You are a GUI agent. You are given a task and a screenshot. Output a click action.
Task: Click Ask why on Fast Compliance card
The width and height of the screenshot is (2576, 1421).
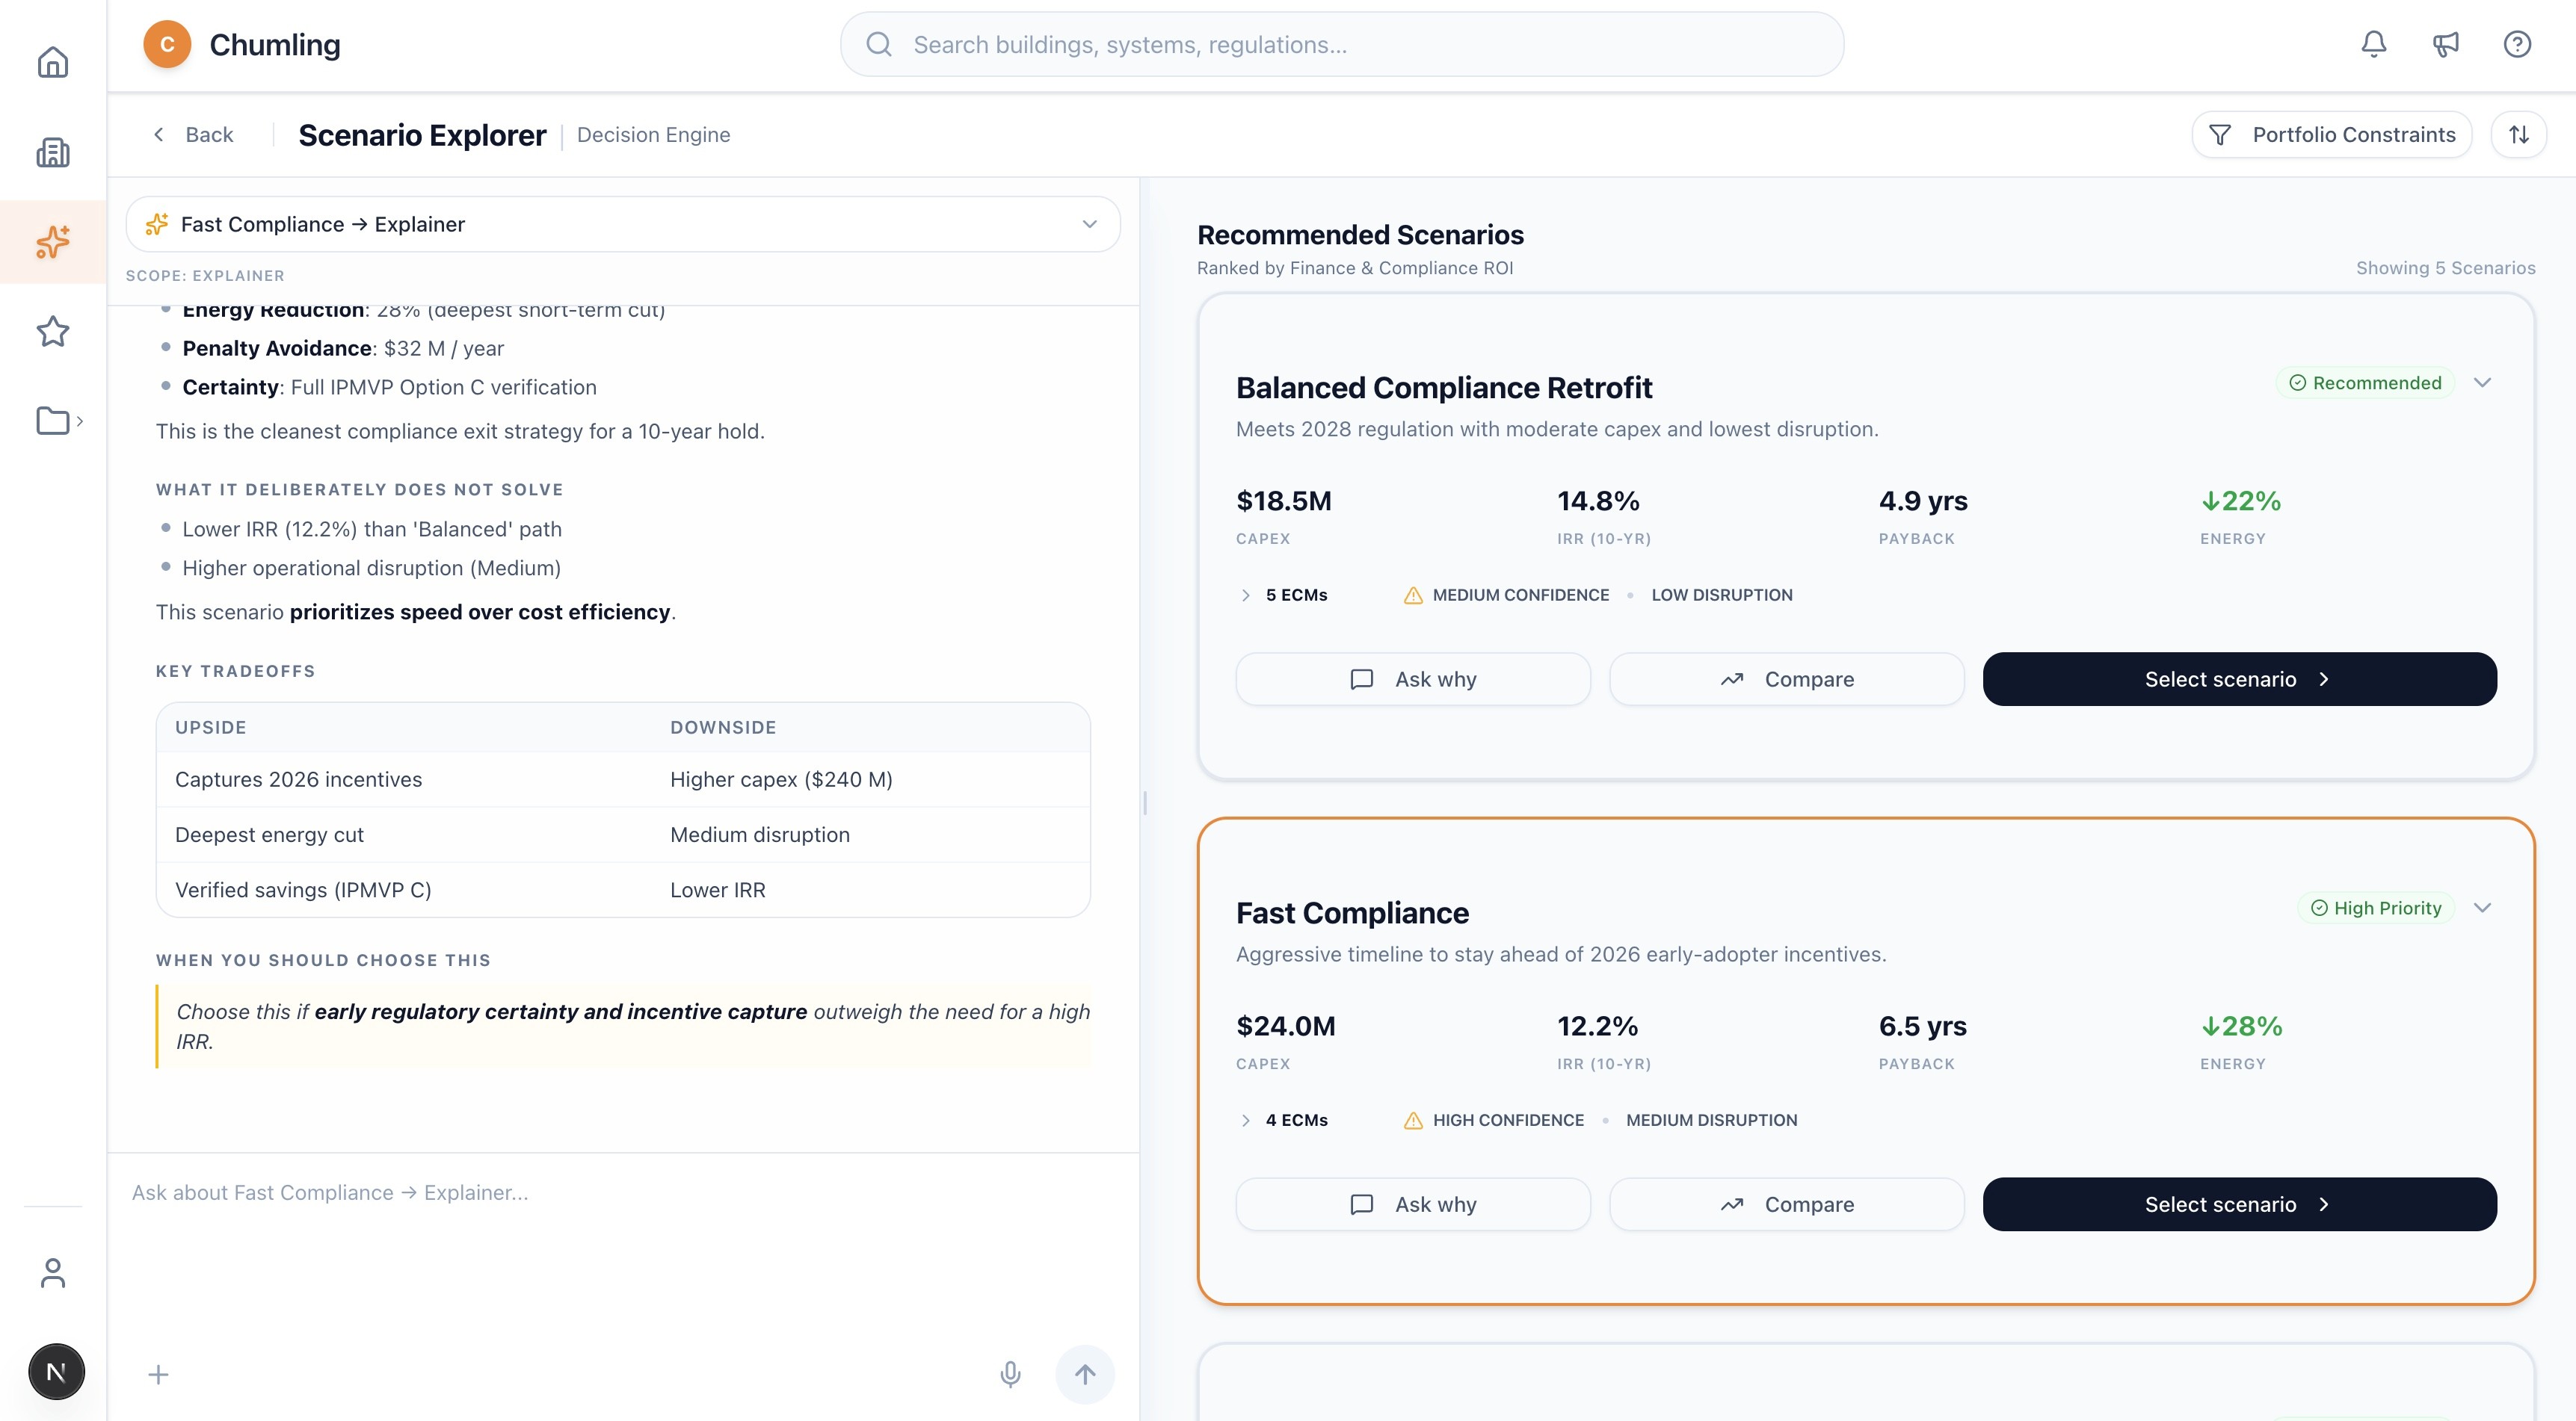(x=1412, y=1204)
